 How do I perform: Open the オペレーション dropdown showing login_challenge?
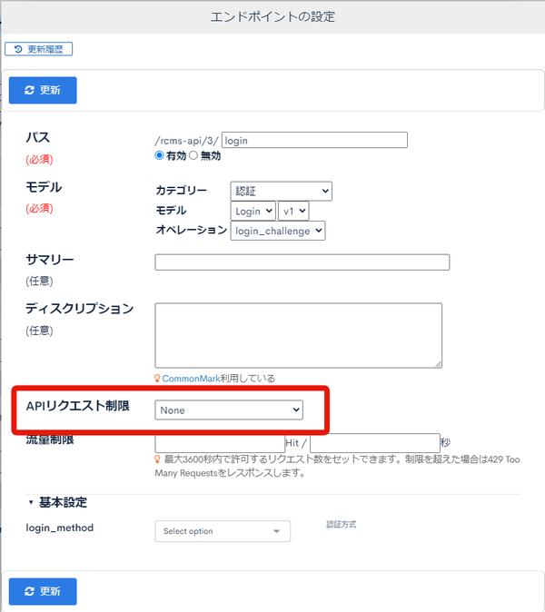pos(278,231)
